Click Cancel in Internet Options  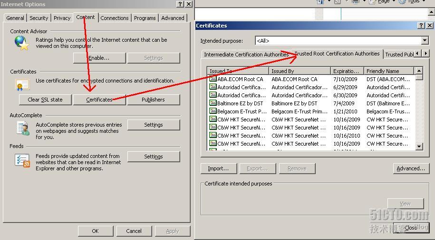[x=134, y=231]
